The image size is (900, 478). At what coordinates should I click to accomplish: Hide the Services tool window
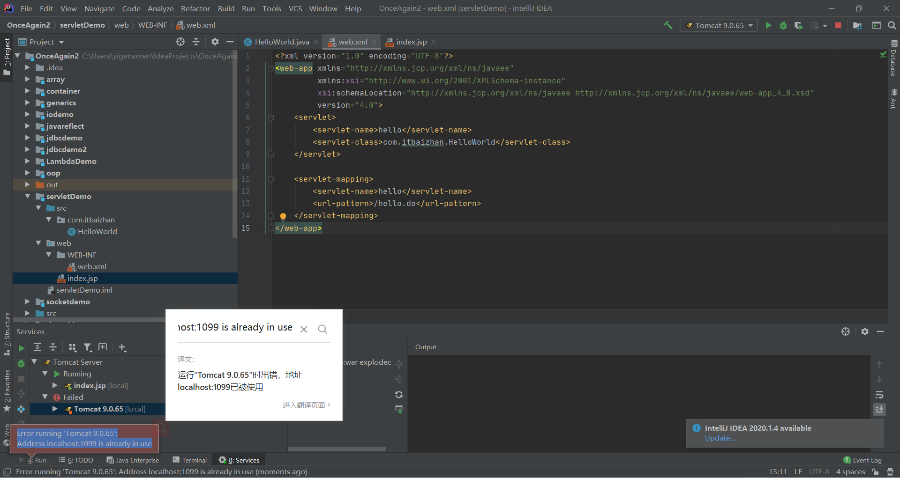[x=880, y=331]
